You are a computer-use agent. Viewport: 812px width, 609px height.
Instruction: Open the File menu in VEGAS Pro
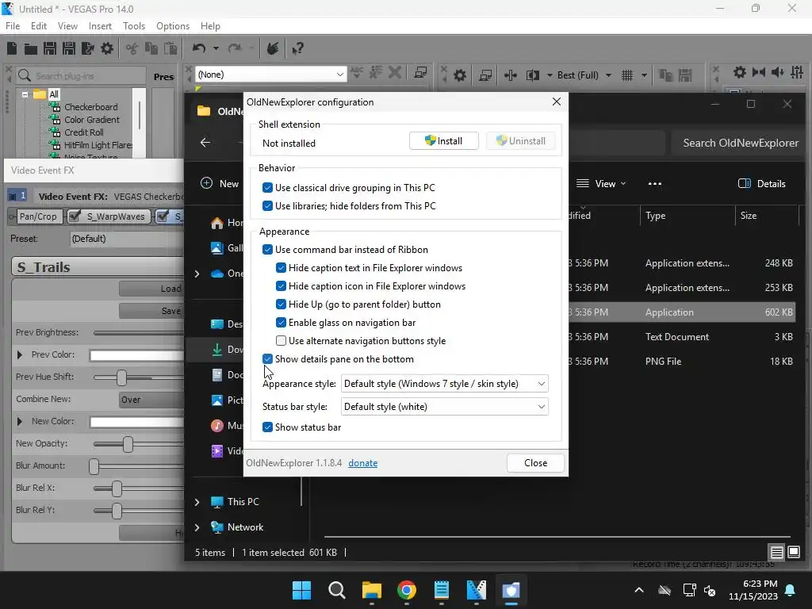click(x=13, y=26)
